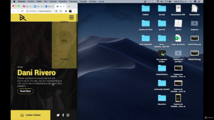Click the Read More button

25,91
